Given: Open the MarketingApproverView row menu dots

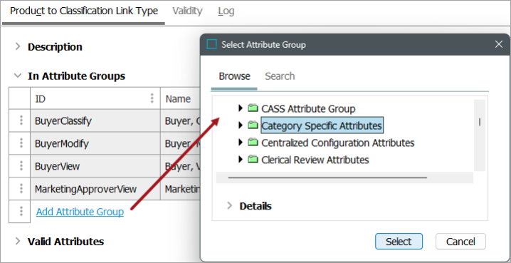Looking at the screenshot, I should pyautogui.click(x=21, y=189).
